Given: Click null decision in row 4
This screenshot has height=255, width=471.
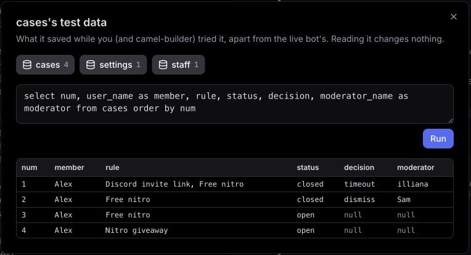Looking at the screenshot, I should (353, 230).
